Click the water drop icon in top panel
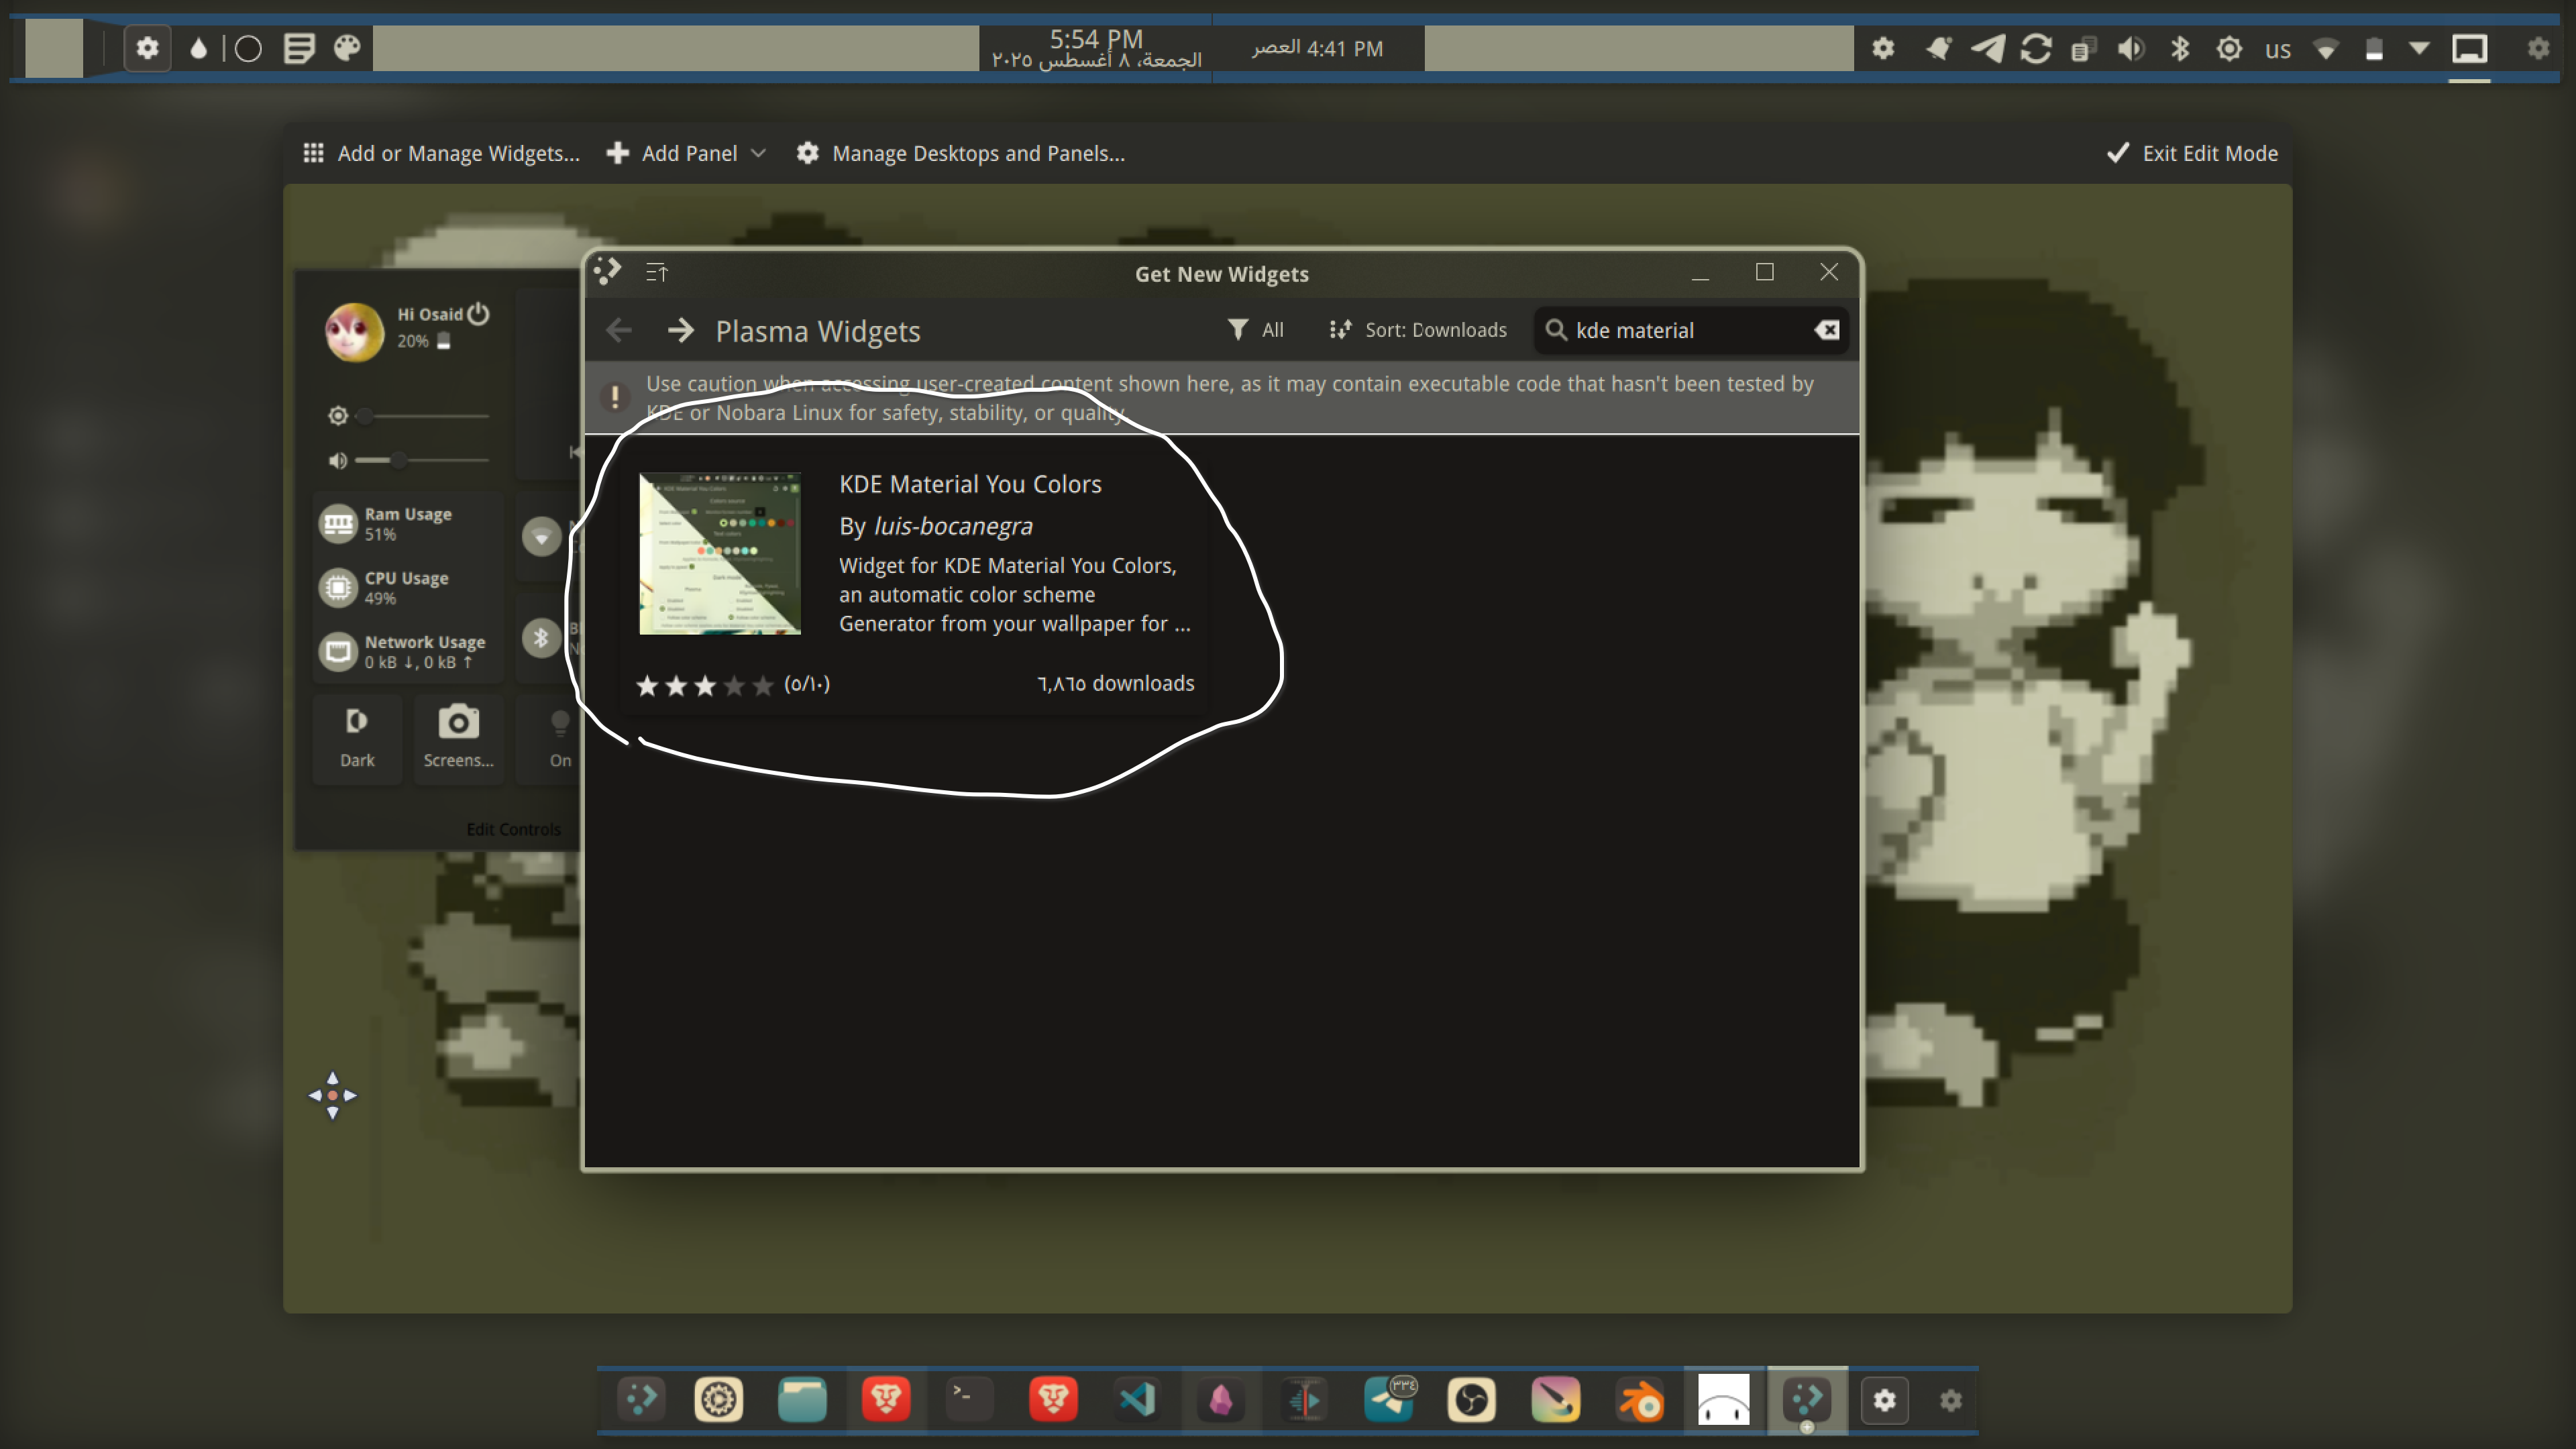This screenshot has width=2576, height=1449. point(198,48)
